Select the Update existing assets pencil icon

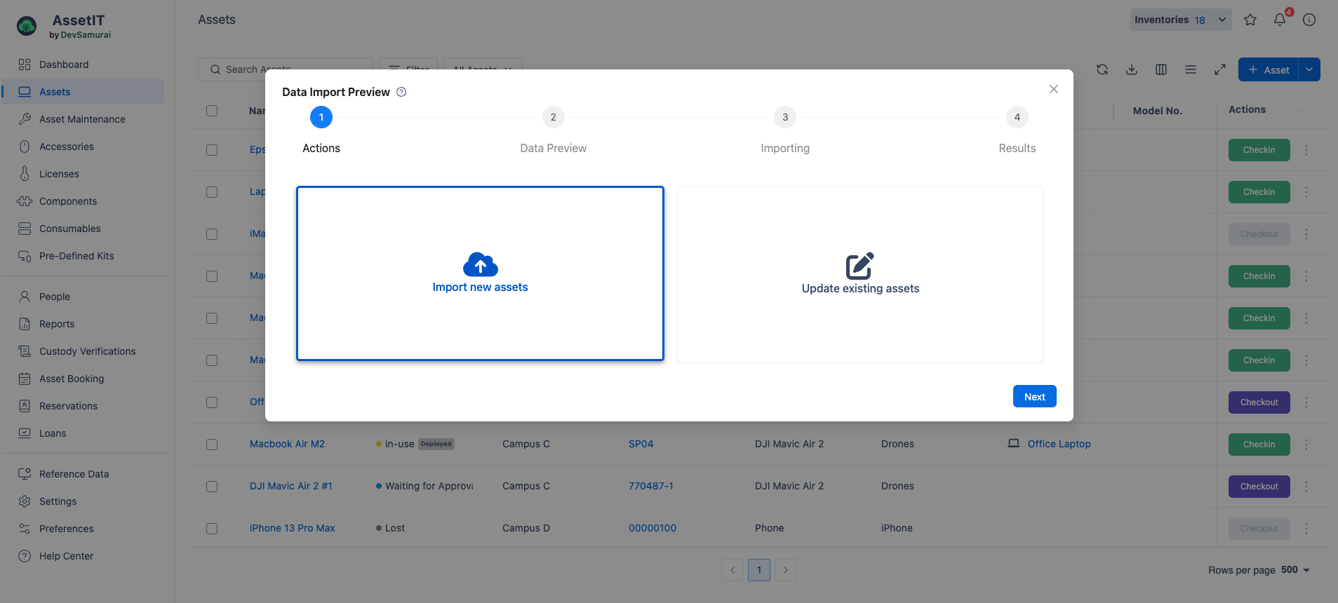click(x=859, y=266)
